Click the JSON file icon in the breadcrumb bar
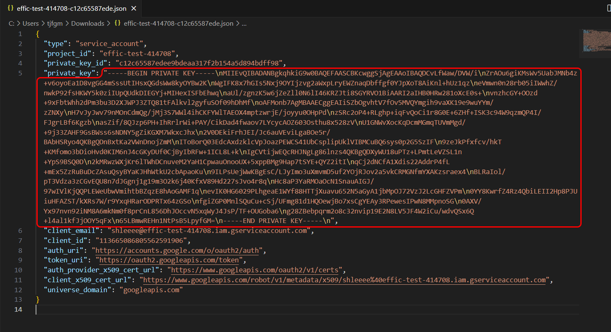Viewport: 611px width, 332px height. pyautogui.click(x=117, y=24)
